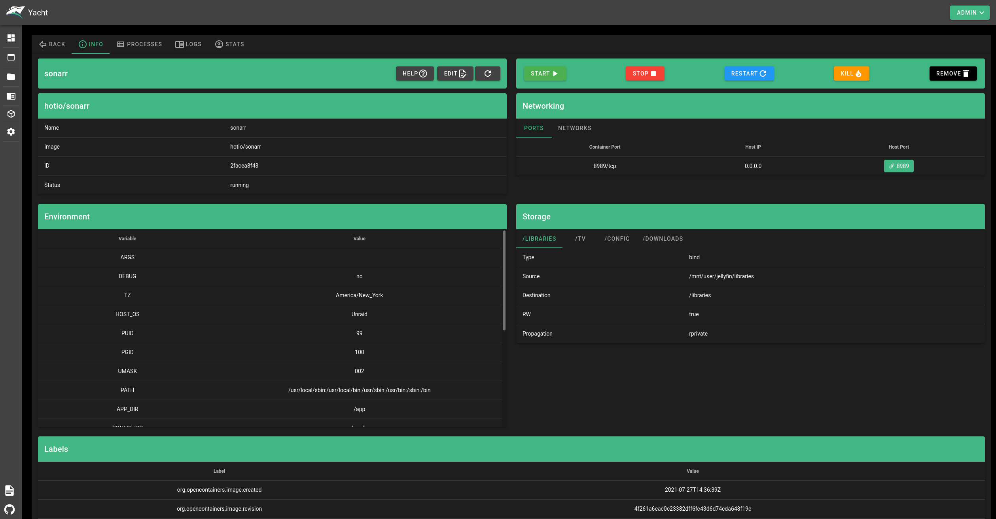Open host port 8989 link
The image size is (996, 519).
(x=898, y=166)
